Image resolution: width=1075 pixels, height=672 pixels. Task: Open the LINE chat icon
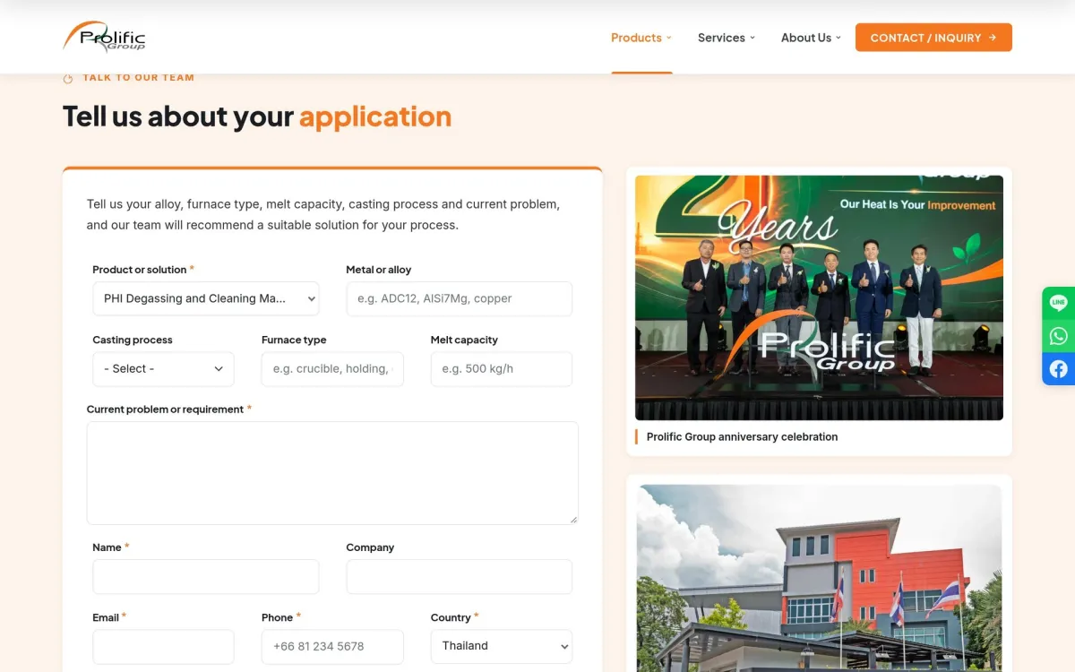click(x=1059, y=303)
